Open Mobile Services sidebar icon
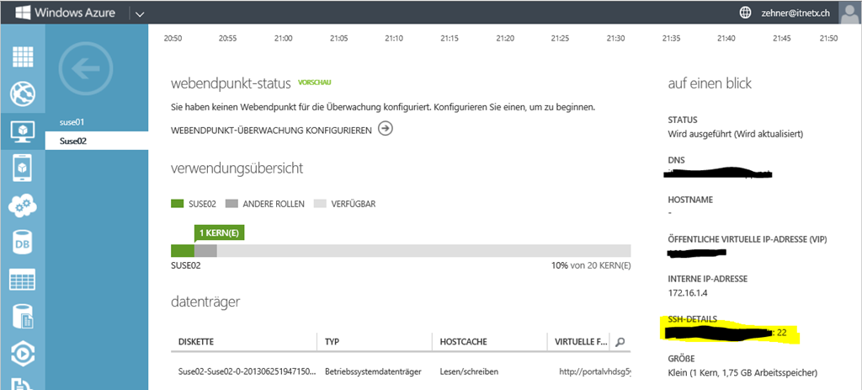 [22, 168]
